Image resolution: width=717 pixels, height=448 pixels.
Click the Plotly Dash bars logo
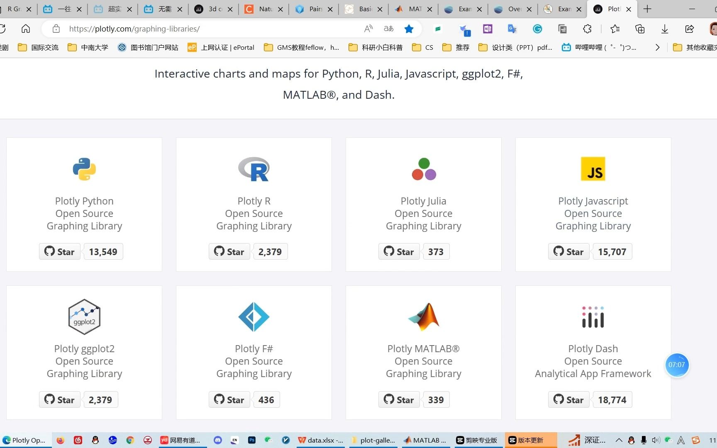(x=593, y=317)
